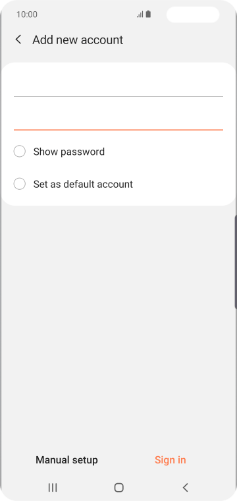Focus the first empty email address field

(118, 84)
